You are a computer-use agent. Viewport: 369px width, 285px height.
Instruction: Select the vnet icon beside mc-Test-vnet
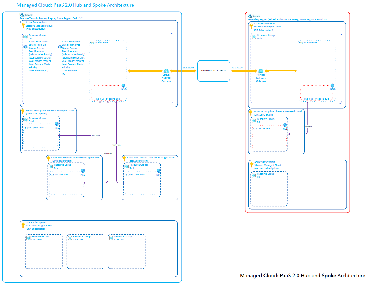[x=128, y=175]
